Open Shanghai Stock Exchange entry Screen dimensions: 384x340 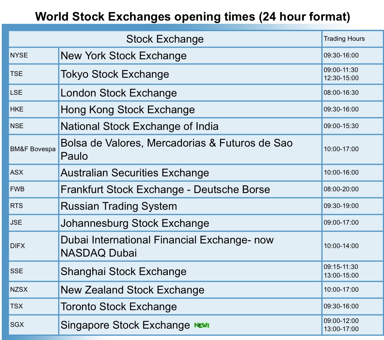point(124,271)
